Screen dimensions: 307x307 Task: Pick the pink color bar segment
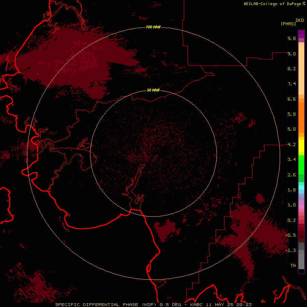coord(301,207)
